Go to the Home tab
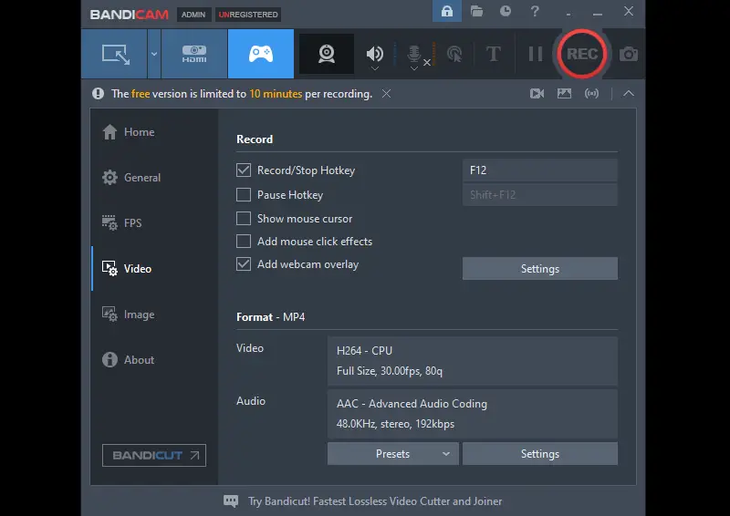 pyautogui.click(x=129, y=132)
